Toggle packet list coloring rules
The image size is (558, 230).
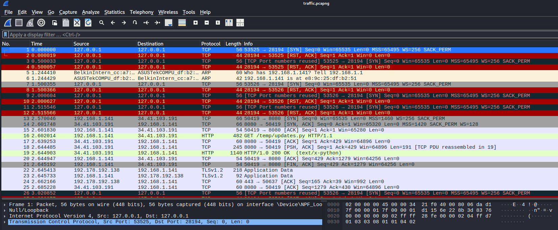click(x=182, y=23)
